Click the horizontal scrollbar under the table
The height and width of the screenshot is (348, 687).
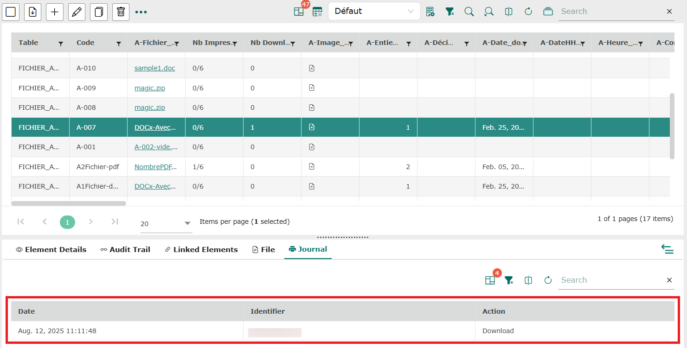(x=69, y=203)
